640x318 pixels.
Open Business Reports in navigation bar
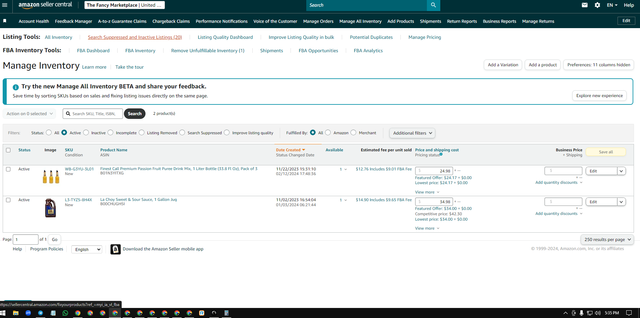click(x=499, y=21)
